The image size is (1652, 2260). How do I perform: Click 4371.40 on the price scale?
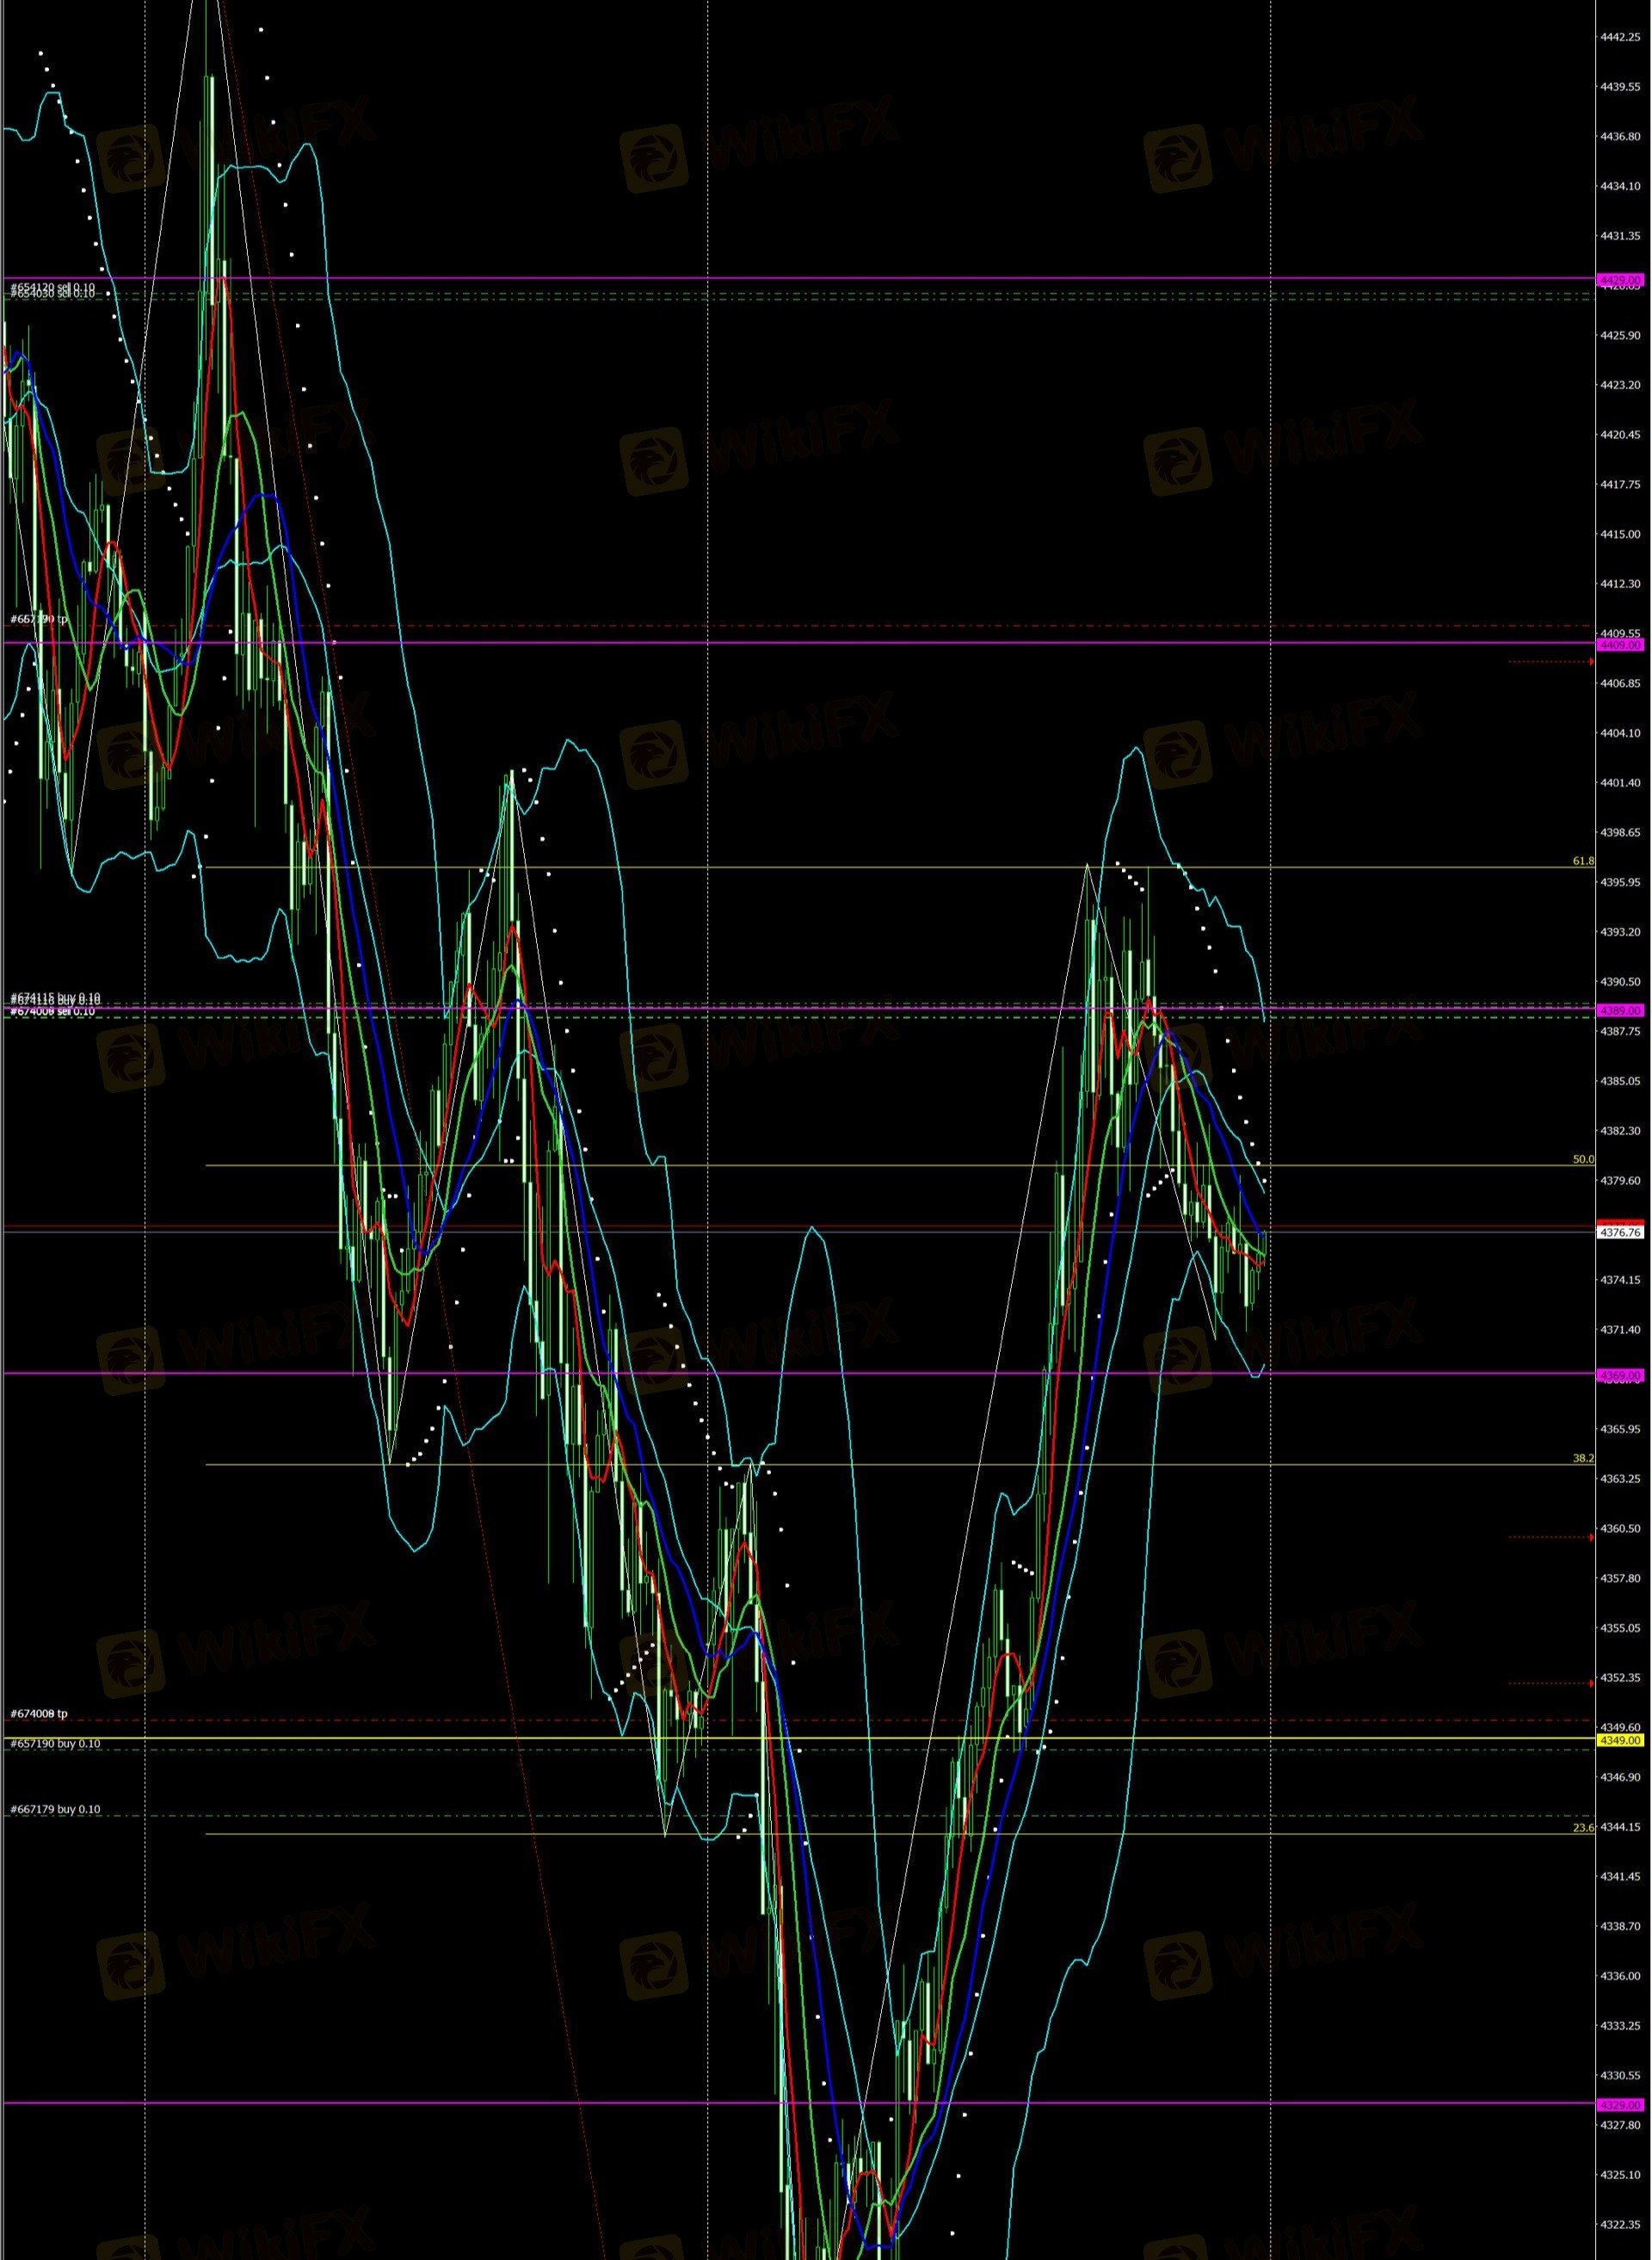point(1620,1330)
